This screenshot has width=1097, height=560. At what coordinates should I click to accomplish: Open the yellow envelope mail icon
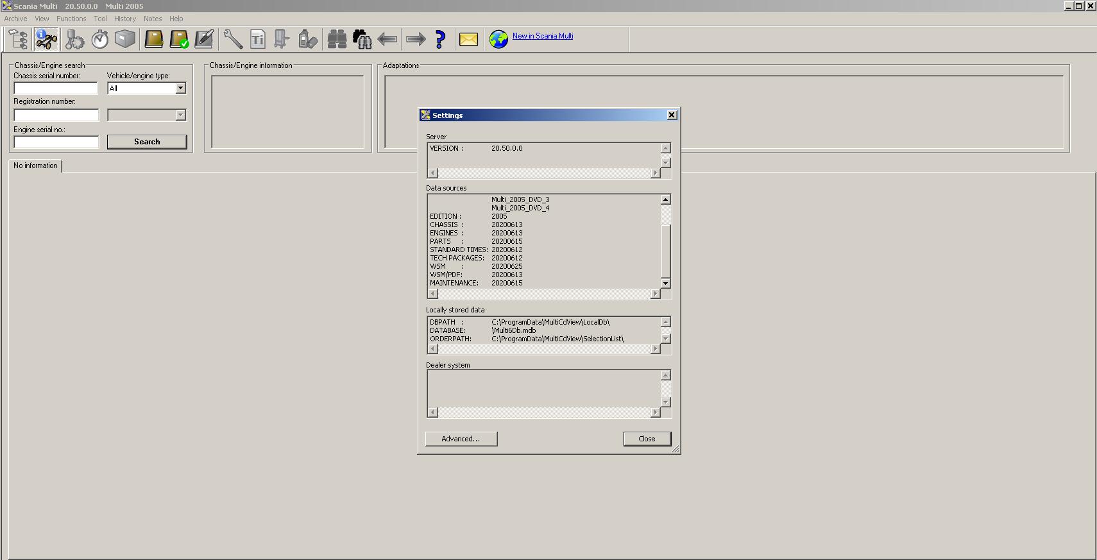[x=468, y=39]
